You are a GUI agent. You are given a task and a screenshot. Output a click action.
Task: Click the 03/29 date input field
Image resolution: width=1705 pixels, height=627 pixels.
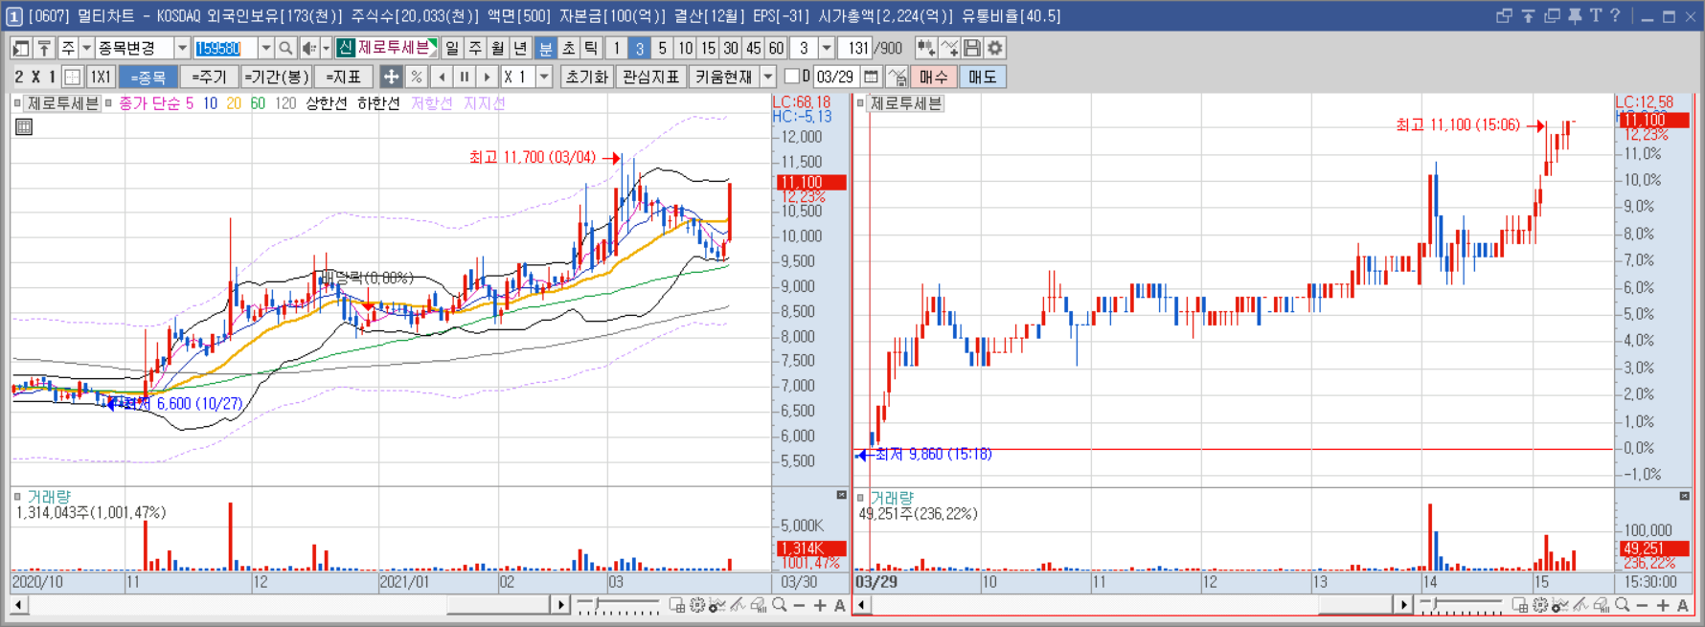(835, 77)
